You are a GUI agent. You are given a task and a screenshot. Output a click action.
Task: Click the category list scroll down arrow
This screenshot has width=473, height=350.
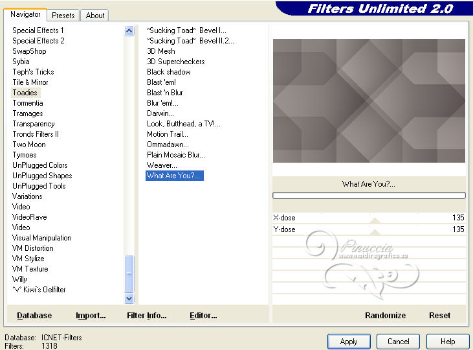(129, 299)
